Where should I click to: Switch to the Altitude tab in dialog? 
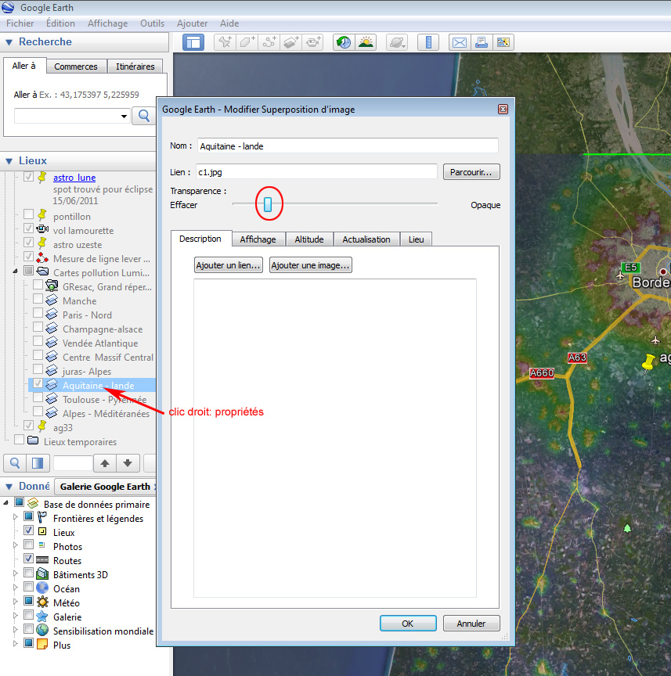point(309,239)
